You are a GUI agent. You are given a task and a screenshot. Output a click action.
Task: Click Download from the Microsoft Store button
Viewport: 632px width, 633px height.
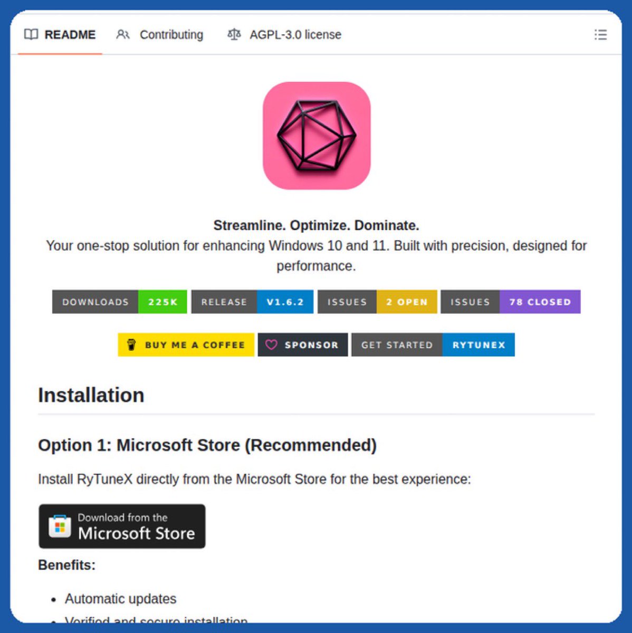click(x=122, y=526)
